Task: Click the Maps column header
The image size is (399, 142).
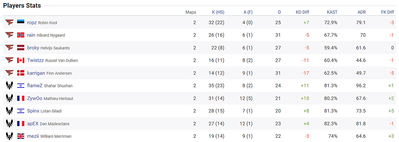Action: (191, 12)
